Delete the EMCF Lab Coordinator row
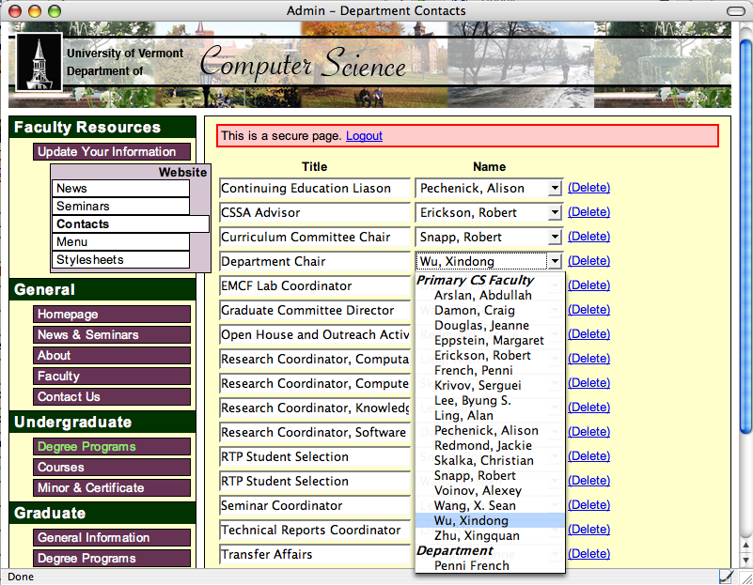This screenshot has width=753, height=585. (588, 285)
